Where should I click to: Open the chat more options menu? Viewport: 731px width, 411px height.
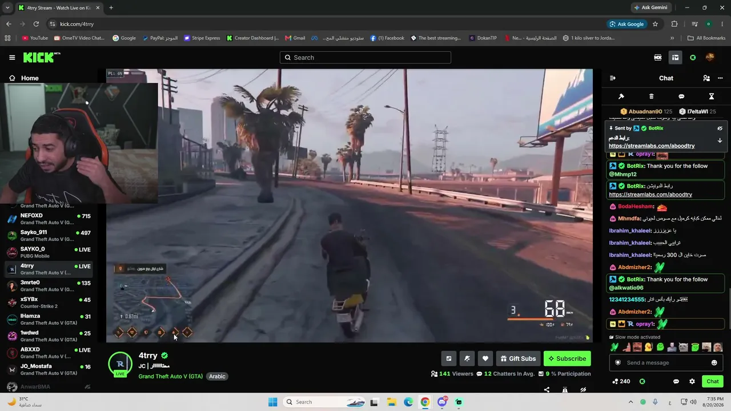pos(721,78)
